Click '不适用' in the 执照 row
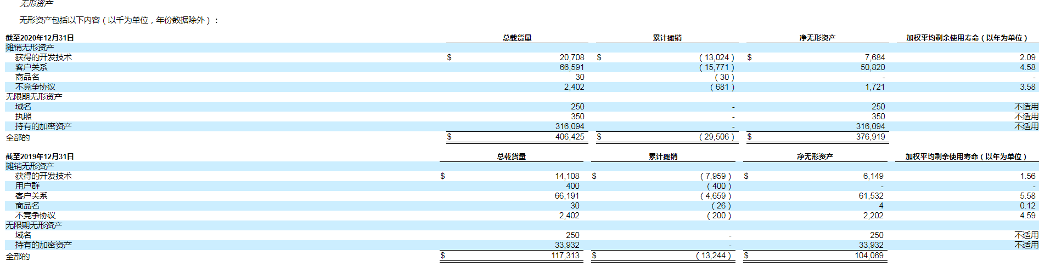Viewport: 1039px width, 267px height. click(1026, 117)
